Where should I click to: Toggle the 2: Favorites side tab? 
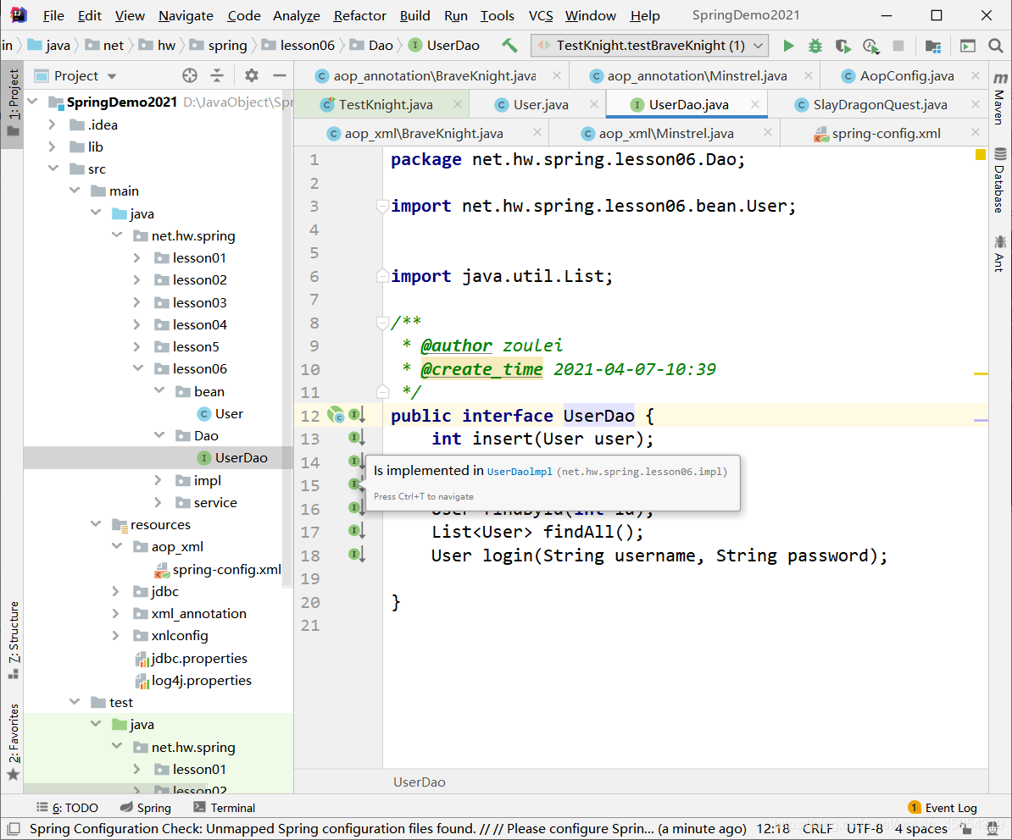[13, 742]
